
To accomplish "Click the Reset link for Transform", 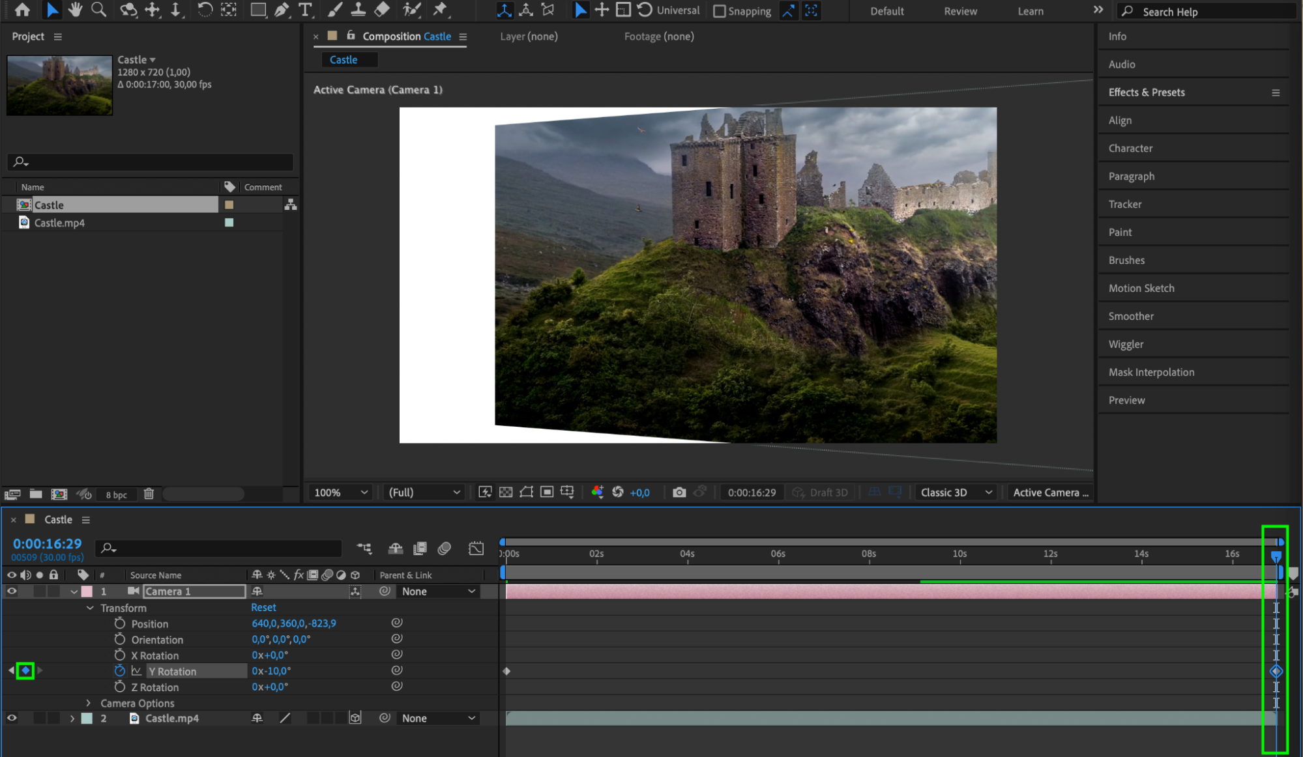I will (263, 607).
